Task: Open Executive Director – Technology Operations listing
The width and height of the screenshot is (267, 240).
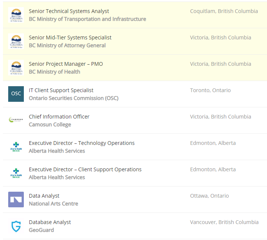Action: [82, 143]
